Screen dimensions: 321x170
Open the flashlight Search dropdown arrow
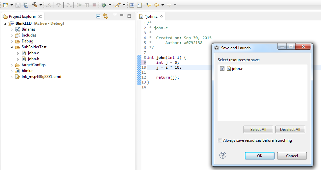[124, 5]
